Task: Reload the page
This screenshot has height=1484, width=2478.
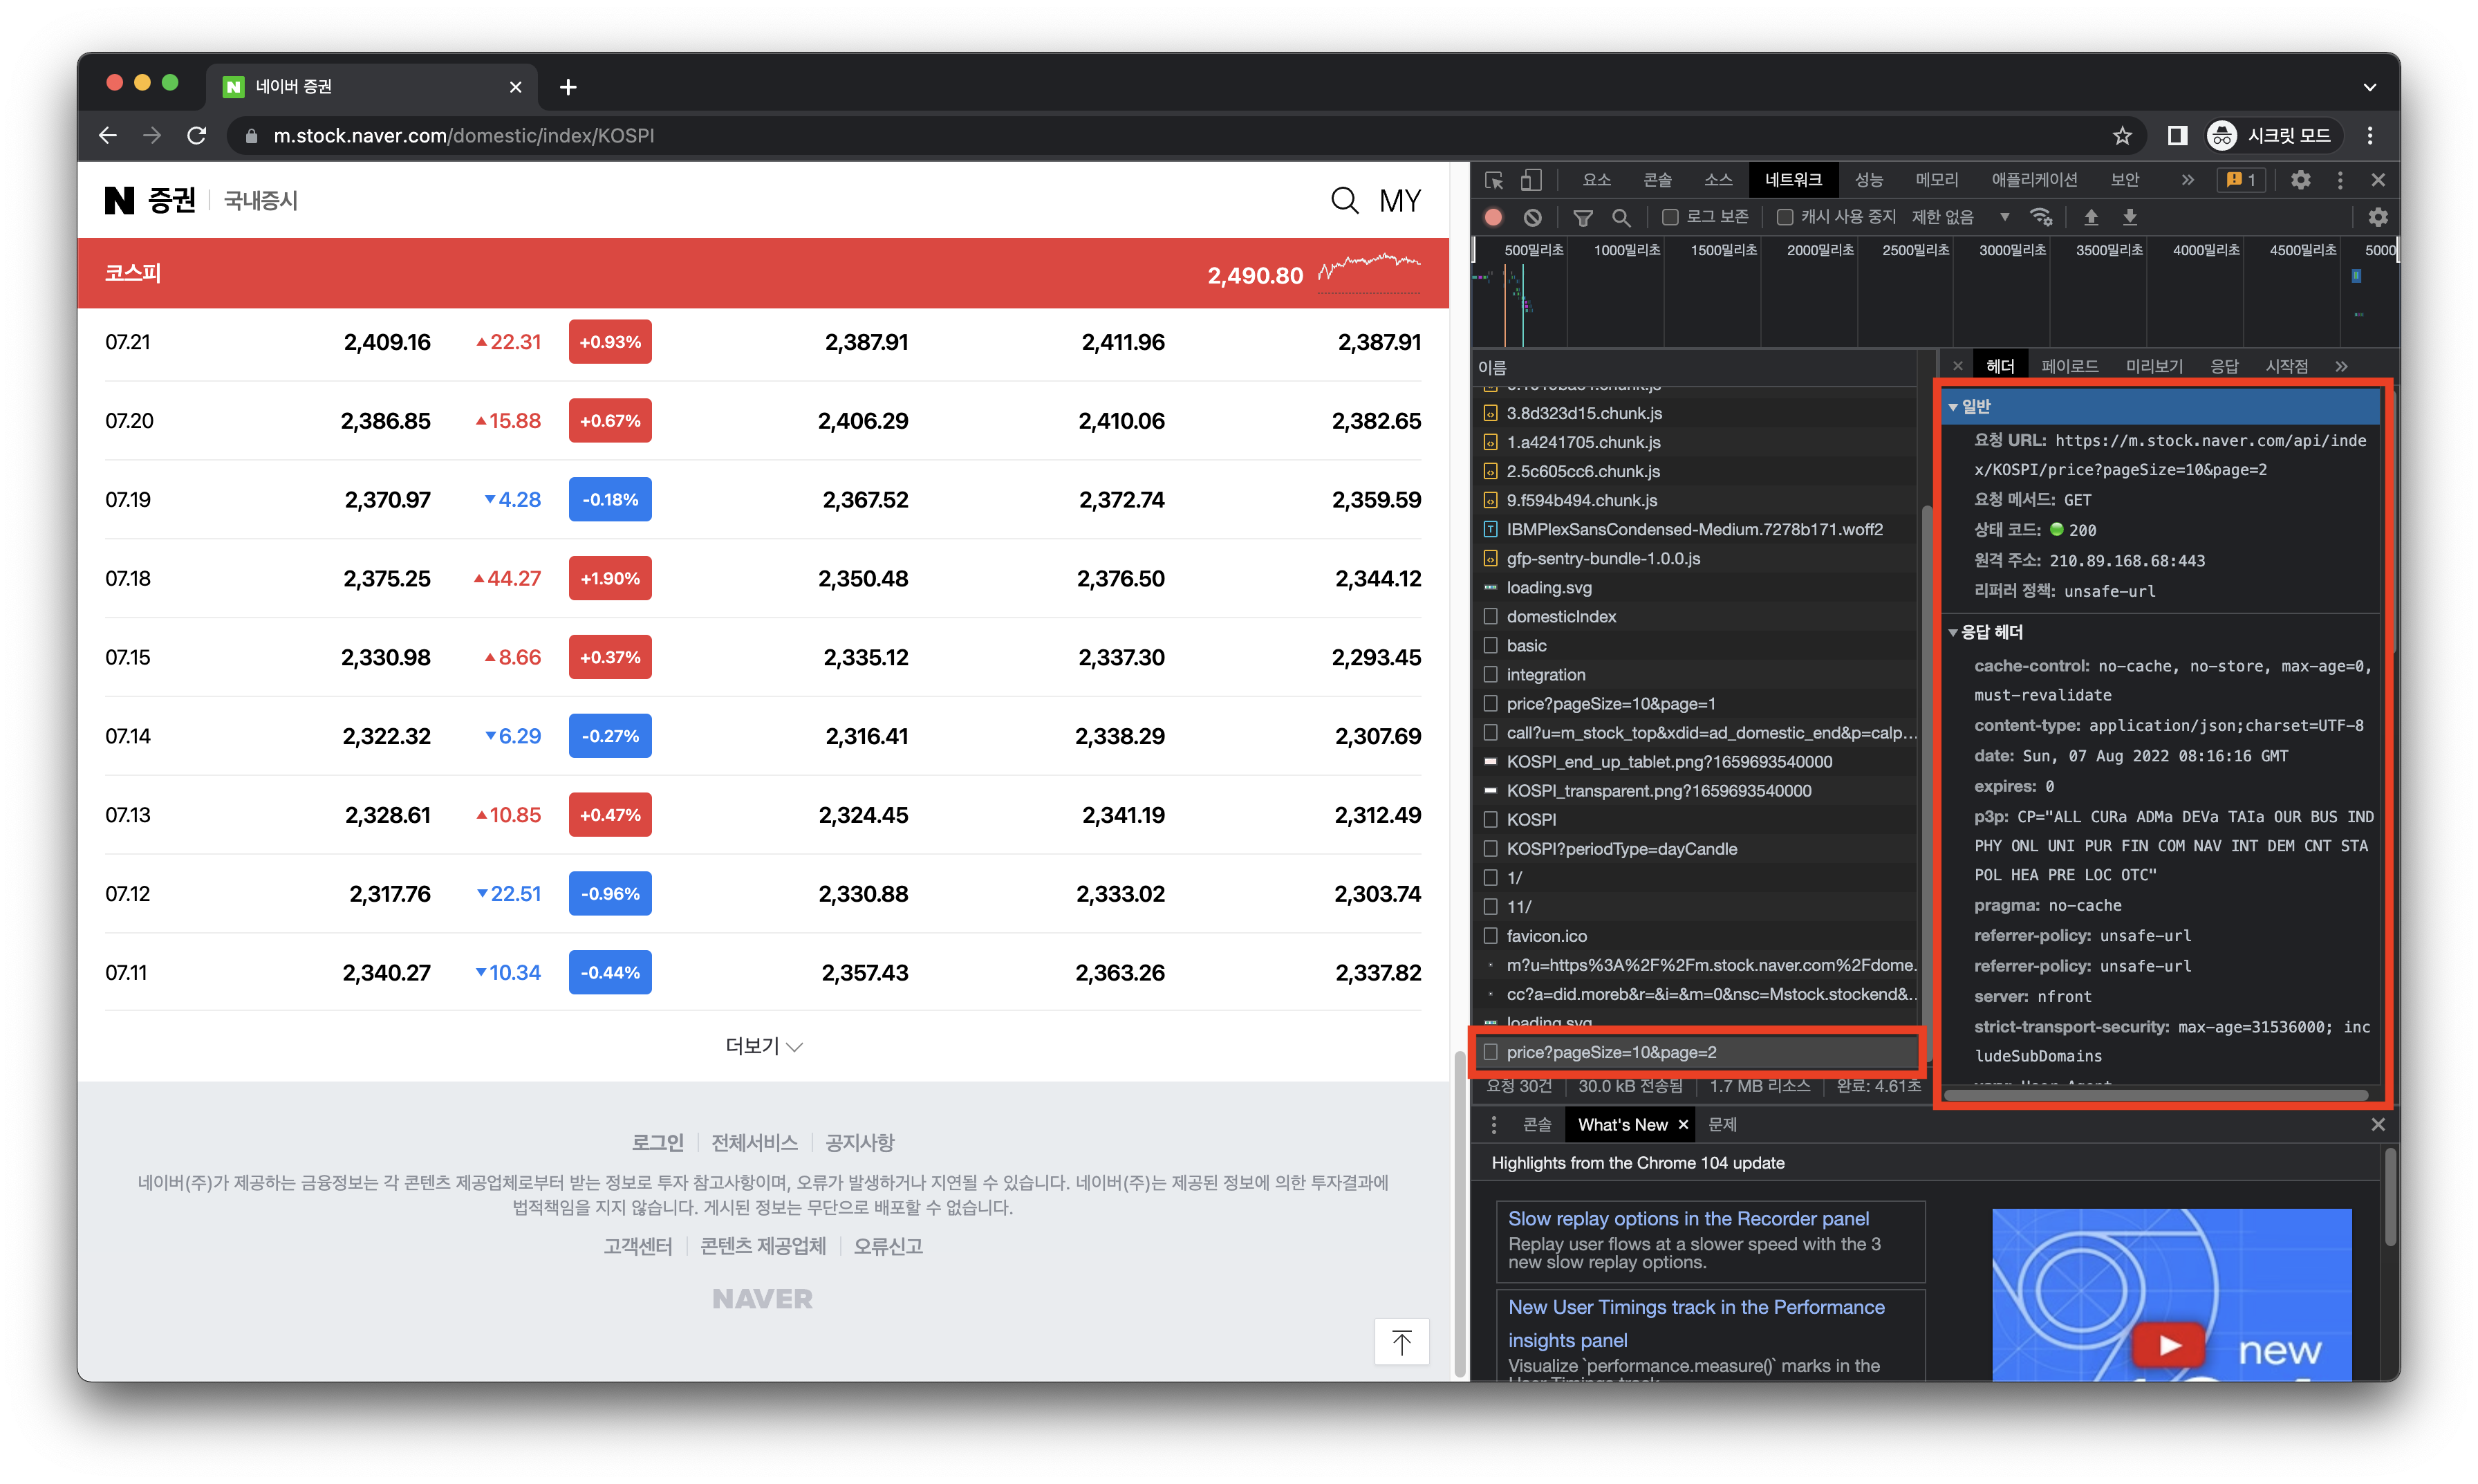Action: pyautogui.click(x=197, y=135)
